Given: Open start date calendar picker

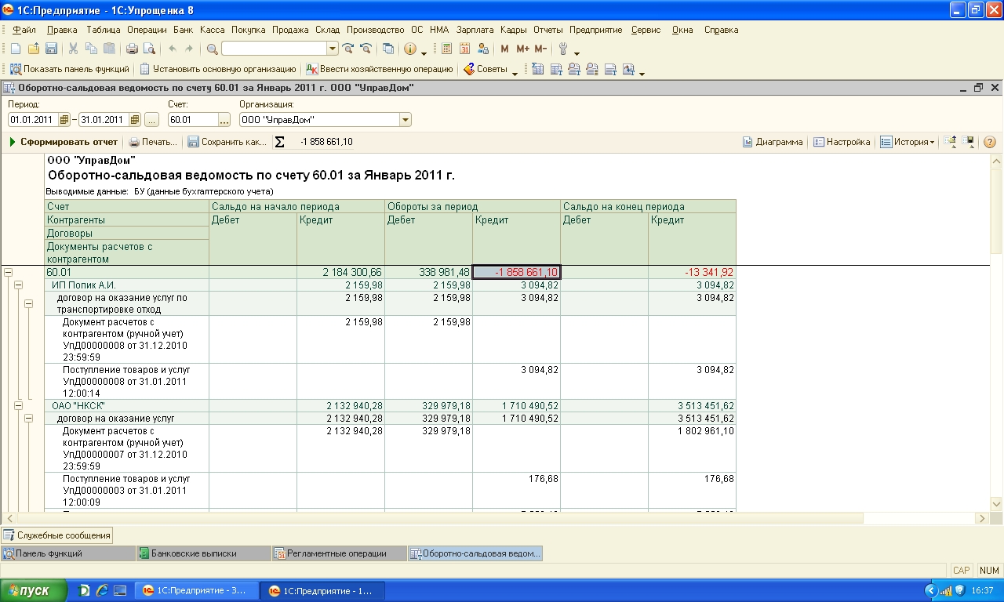Looking at the screenshot, I should 64,120.
